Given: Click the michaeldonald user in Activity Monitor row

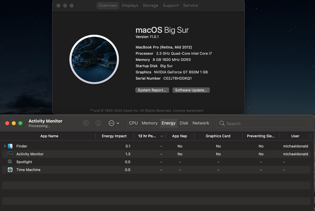Looking at the screenshot, I should coord(295,154).
